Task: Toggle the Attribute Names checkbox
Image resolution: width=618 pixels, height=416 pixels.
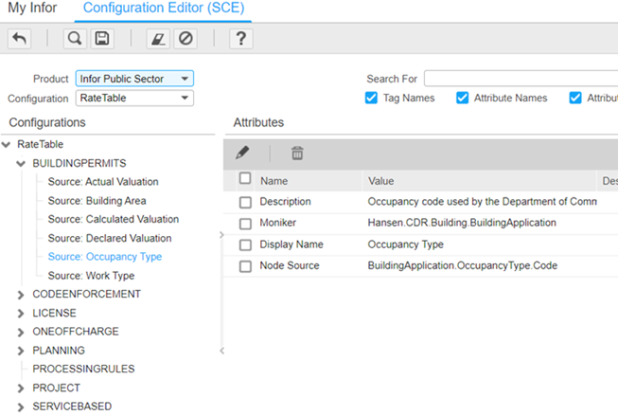Action: [462, 98]
